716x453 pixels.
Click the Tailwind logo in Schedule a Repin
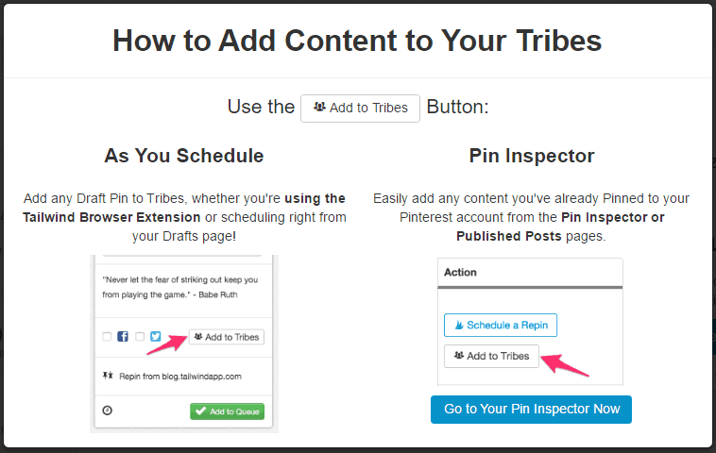coord(458,326)
